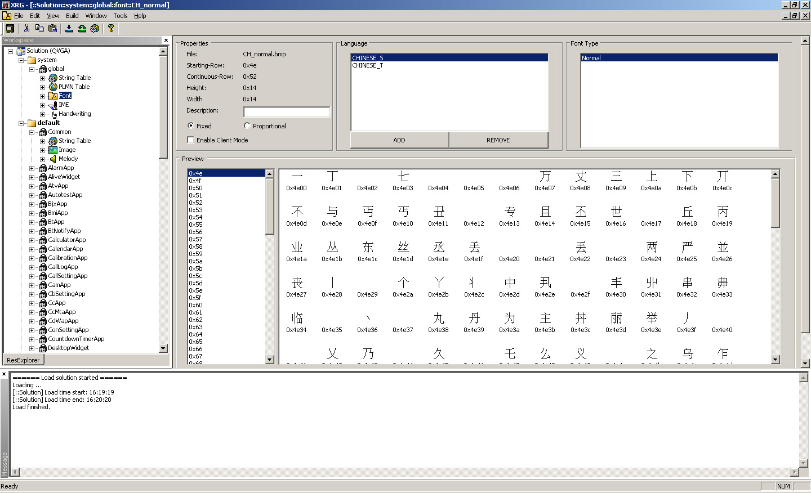This screenshot has height=493, width=811.
Task: Select row 0x52 in preview list
Action: 226,203
